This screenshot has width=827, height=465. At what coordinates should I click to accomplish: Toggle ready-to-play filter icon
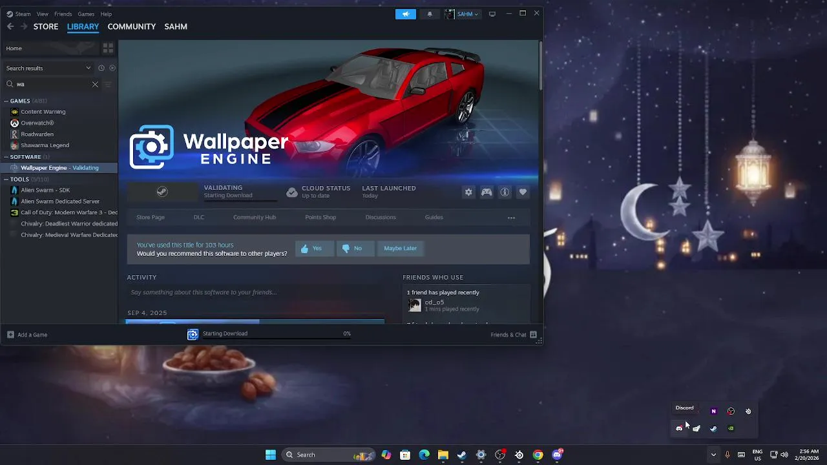(112, 68)
